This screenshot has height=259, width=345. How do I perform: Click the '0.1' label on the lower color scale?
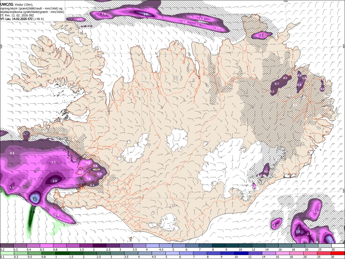coord(2,257)
